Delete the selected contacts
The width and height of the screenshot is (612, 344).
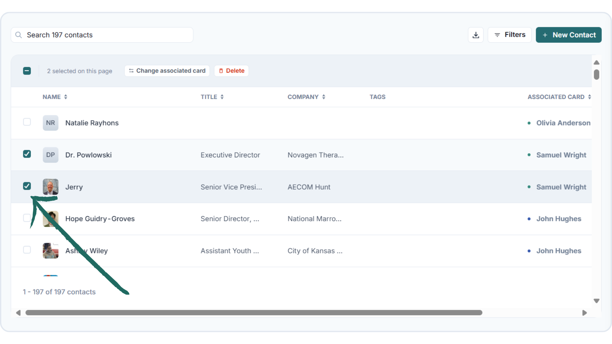(x=231, y=71)
